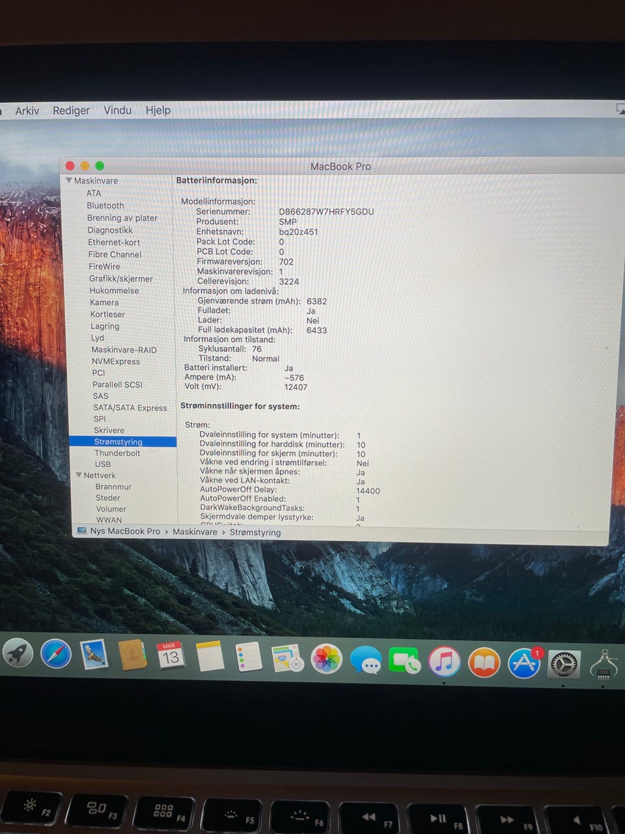Select Kortleser in the sidebar
This screenshot has width=625, height=834.
(107, 314)
